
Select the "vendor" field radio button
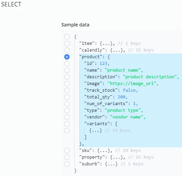pos(67,117)
